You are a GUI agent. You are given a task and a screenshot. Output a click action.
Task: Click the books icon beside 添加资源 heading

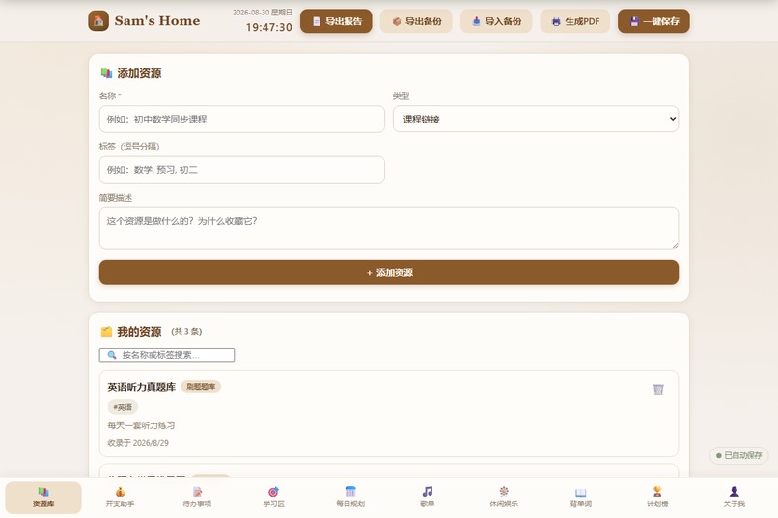(107, 73)
